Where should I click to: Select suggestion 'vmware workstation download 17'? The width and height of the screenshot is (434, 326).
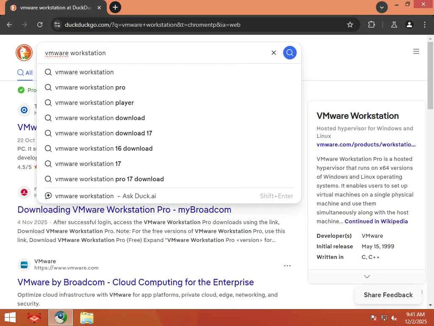tap(169, 133)
